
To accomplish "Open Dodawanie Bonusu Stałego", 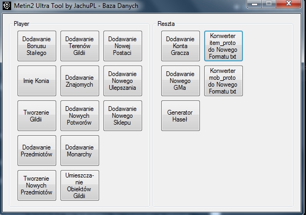I will (37, 46).
